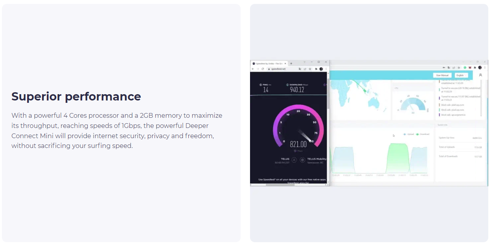
Task: Open the user account icon in dashboard
Action: pyautogui.click(x=480, y=75)
